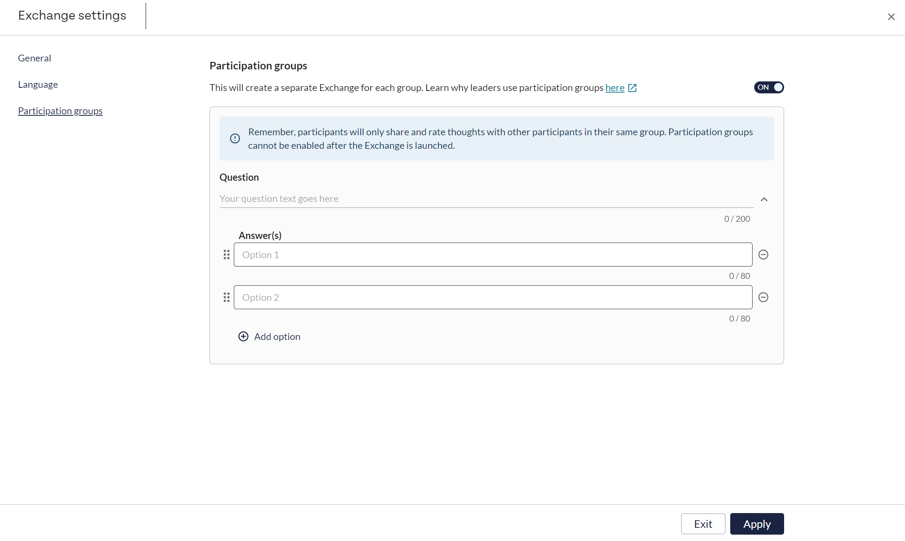Click the info icon in the reminder banner
905x541 pixels.
click(235, 138)
